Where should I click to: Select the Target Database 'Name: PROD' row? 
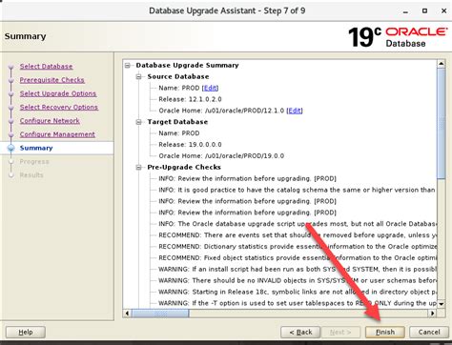click(179, 133)
